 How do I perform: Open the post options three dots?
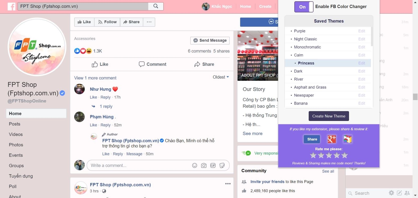228,184
